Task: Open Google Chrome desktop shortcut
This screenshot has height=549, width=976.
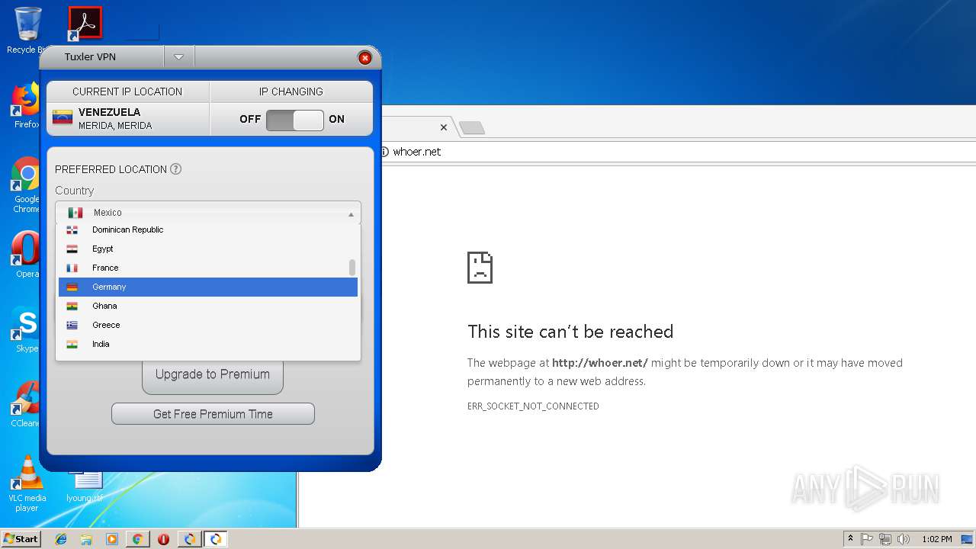Action: pos(25,185)
